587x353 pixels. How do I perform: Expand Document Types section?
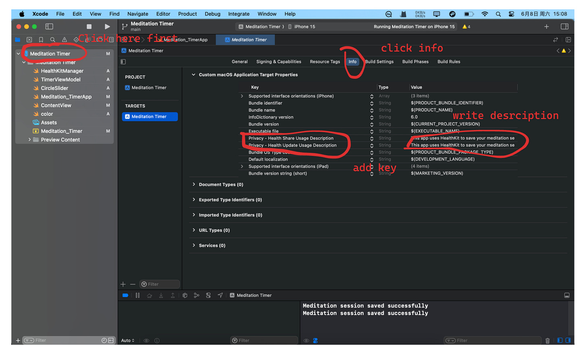point(194,185)
